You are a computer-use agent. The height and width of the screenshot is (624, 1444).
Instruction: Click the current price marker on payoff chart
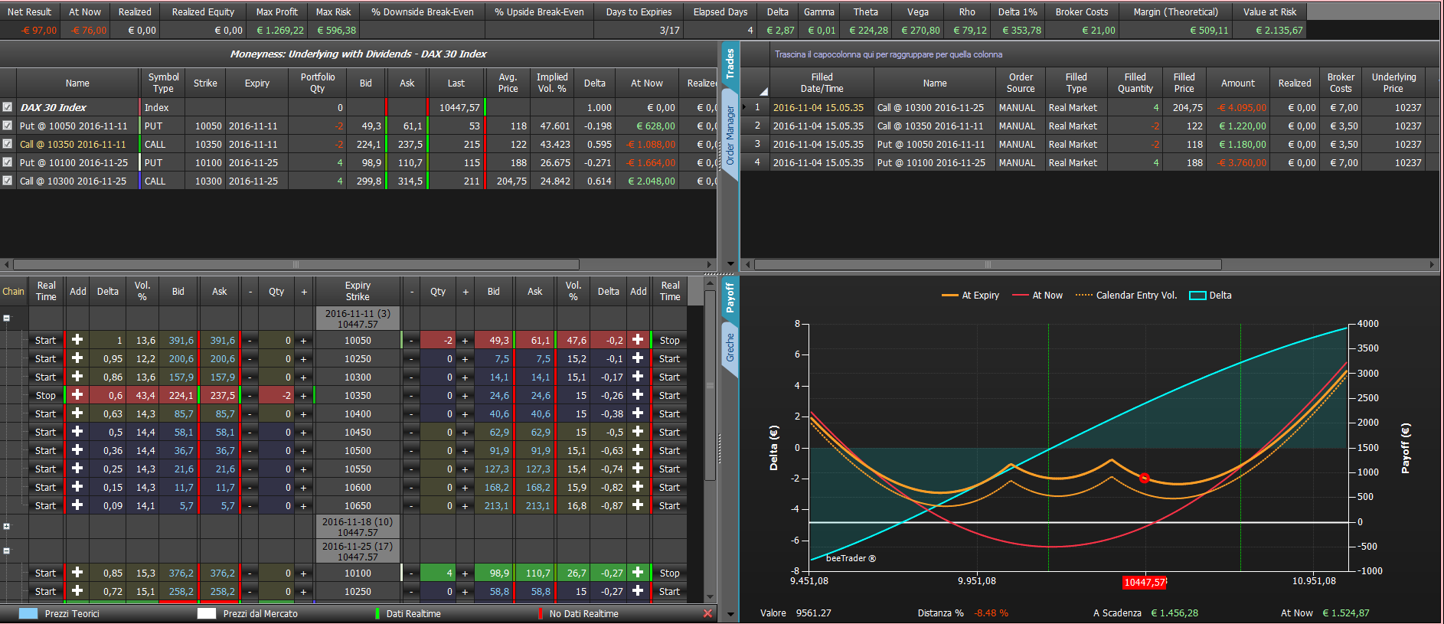coord(1144,478)
